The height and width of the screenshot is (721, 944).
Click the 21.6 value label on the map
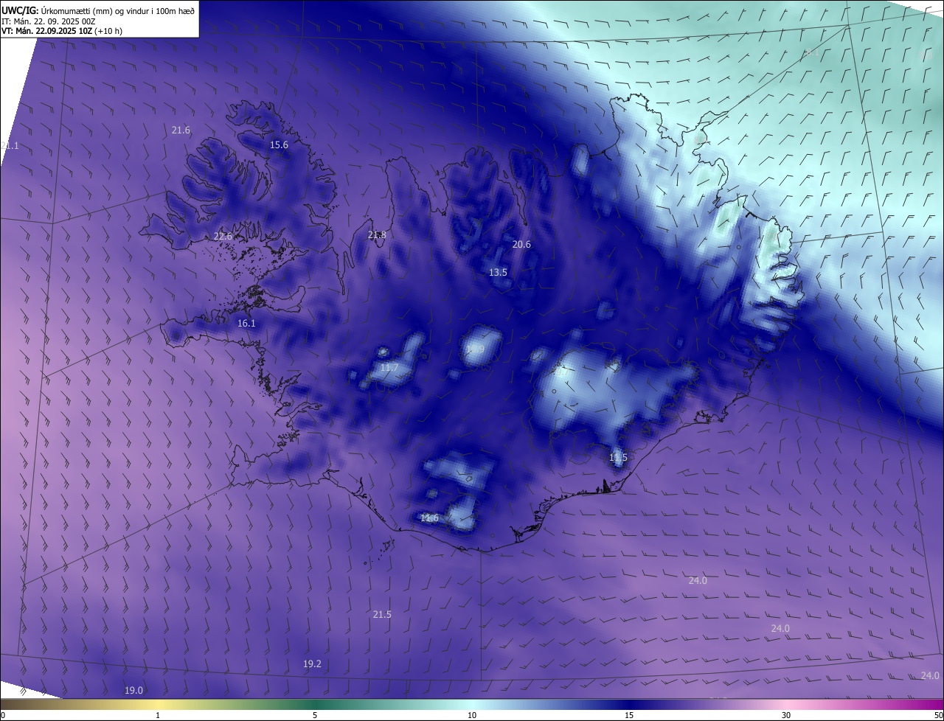[181, 130]
